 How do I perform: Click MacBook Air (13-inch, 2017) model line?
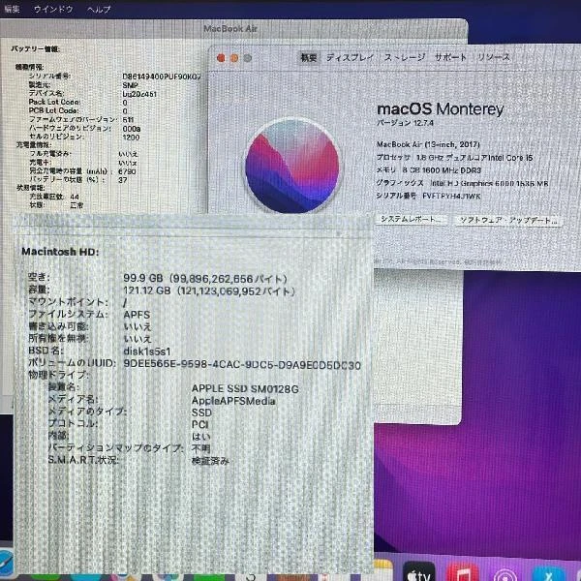[428, 144]
